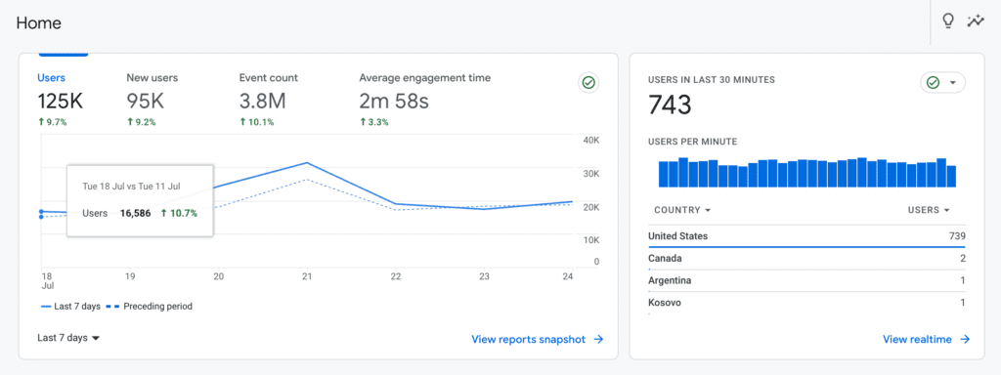Click View realtime link
Image resolution: width=1001 pixels, height=375 pixels.
pyautogui.click(x=927, y=339)
